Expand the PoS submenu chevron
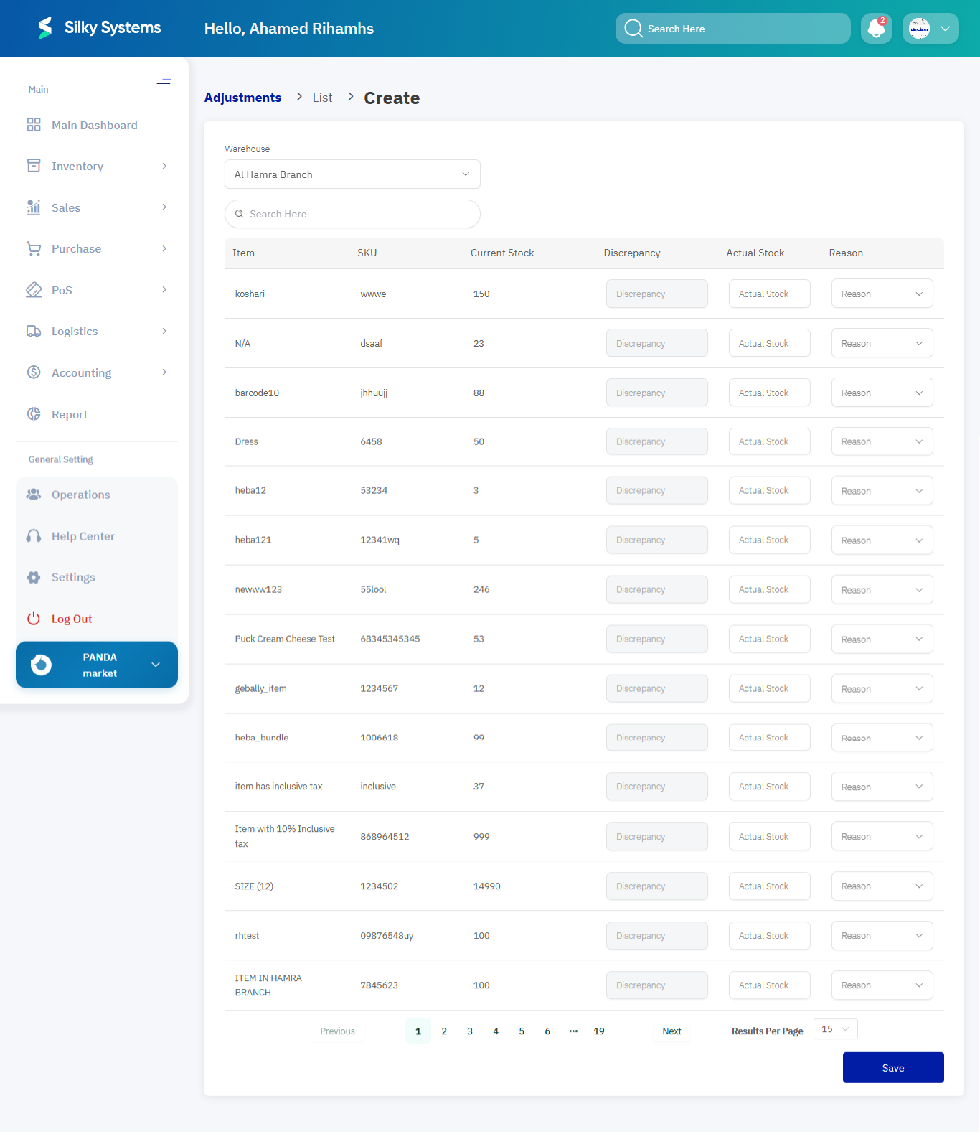This screenshot has height=1134, width=980. (x=164, y=289)
